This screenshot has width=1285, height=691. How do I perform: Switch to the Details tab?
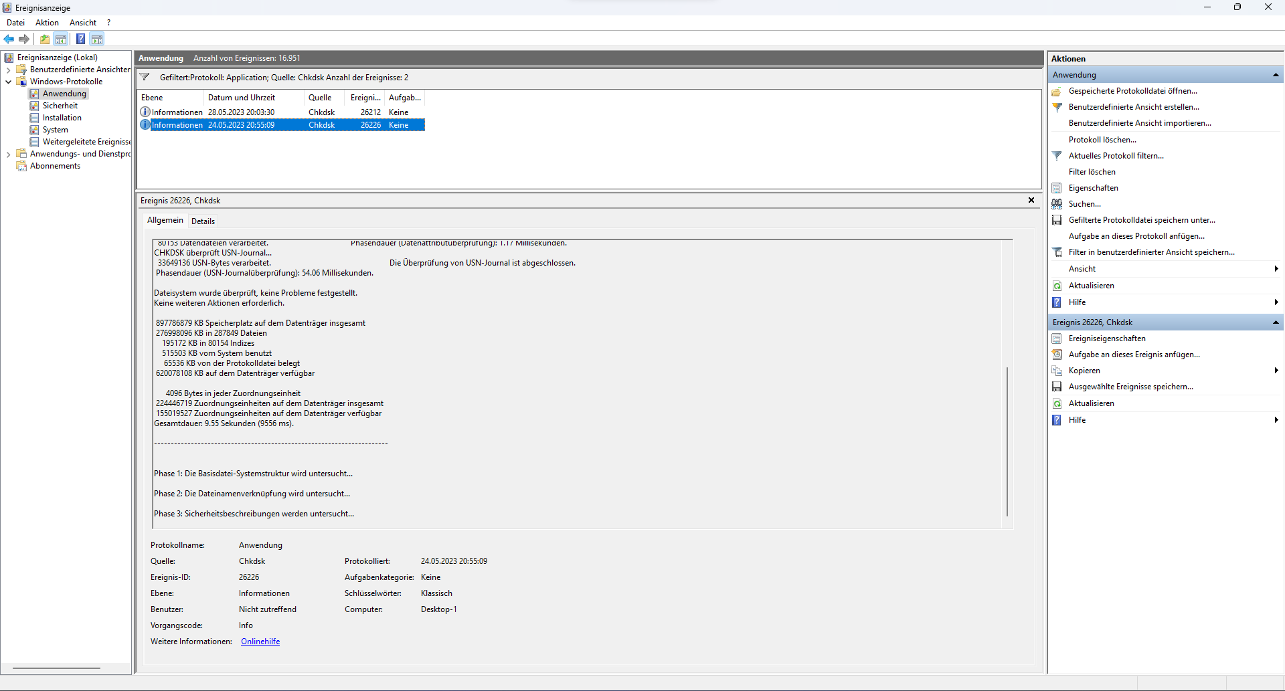pyautogui.click(x=203, y=221)
